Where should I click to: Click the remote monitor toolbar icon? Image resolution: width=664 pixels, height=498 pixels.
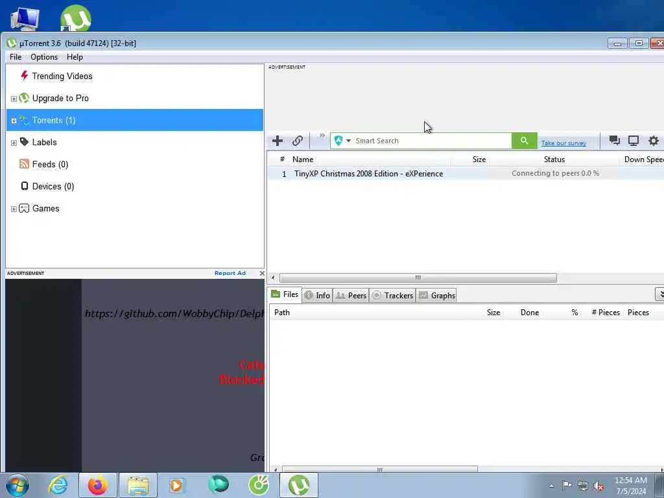[x=634, y=141]
